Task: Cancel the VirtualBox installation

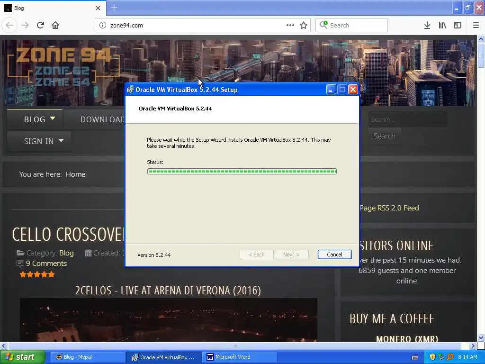Action: [x=334, y=255]
